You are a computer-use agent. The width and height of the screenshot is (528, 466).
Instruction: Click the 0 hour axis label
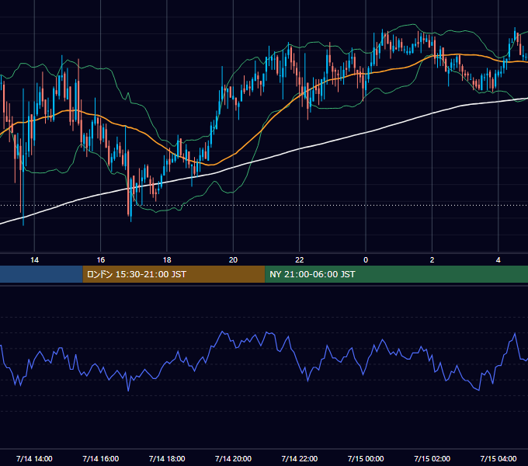pos(366,260)
